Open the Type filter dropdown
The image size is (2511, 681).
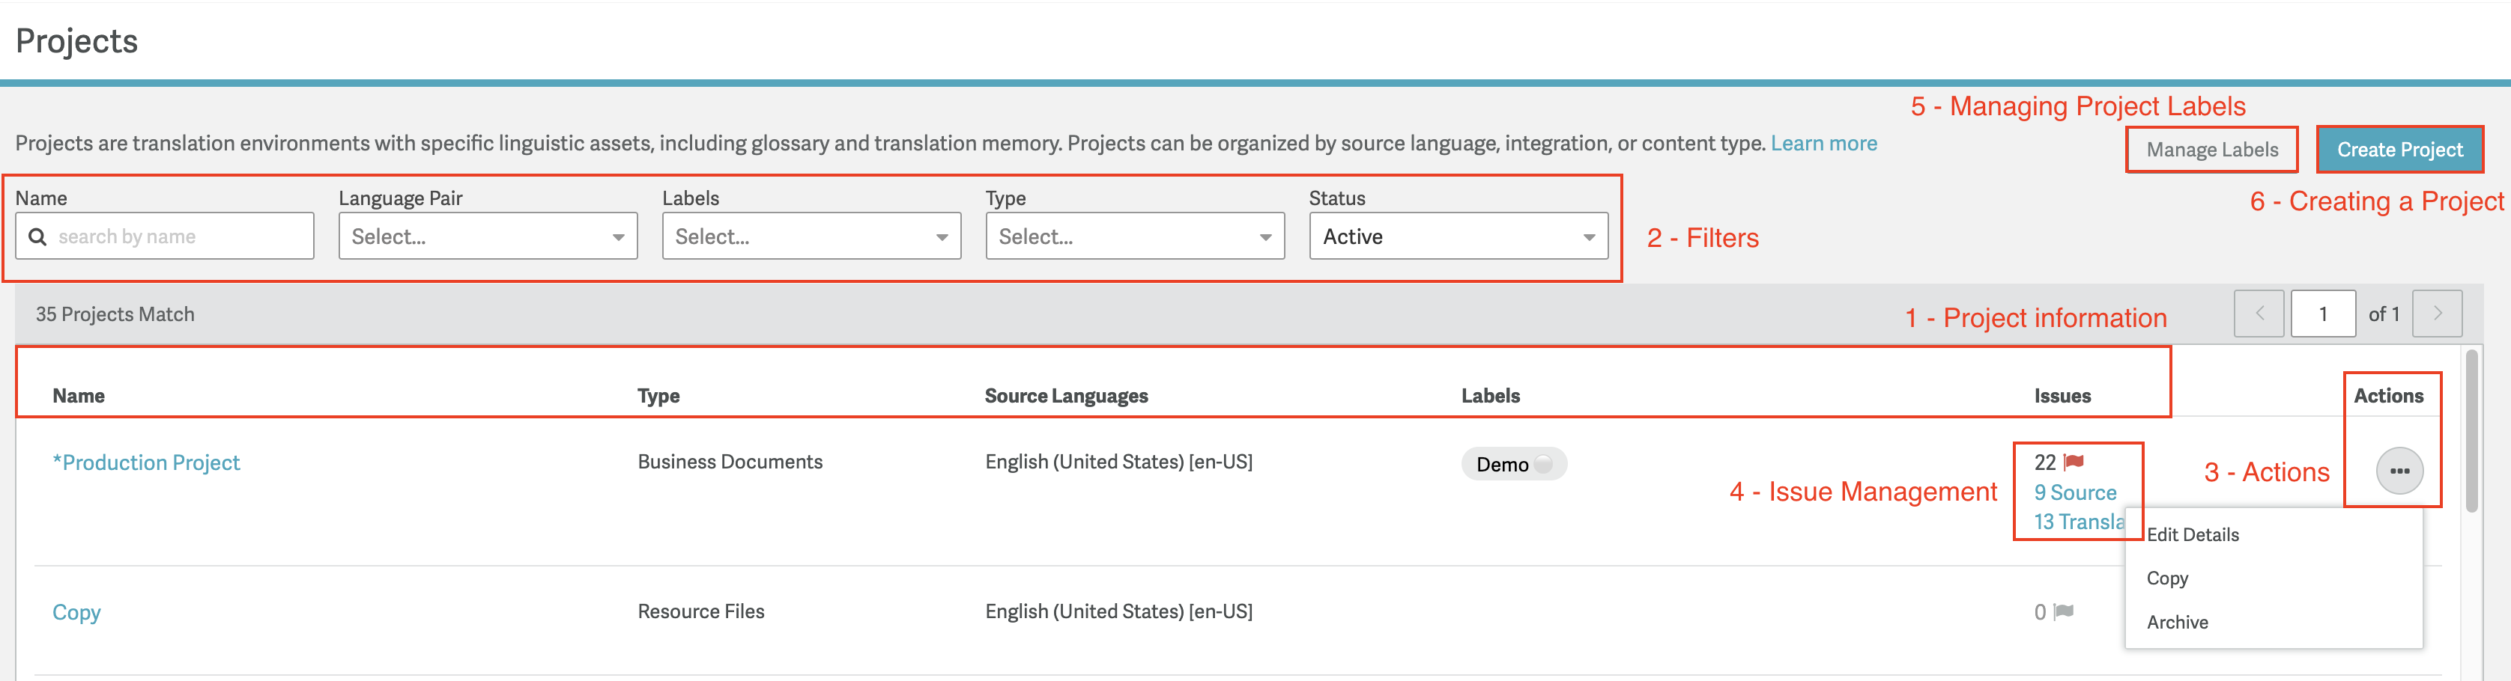[x=1136, y=236]
